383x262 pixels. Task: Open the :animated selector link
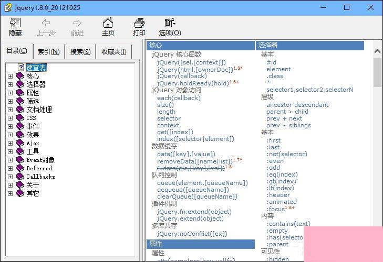282,202
